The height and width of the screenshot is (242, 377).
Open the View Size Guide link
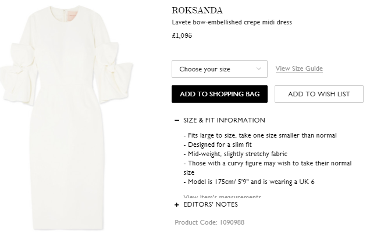pos(299,69)
